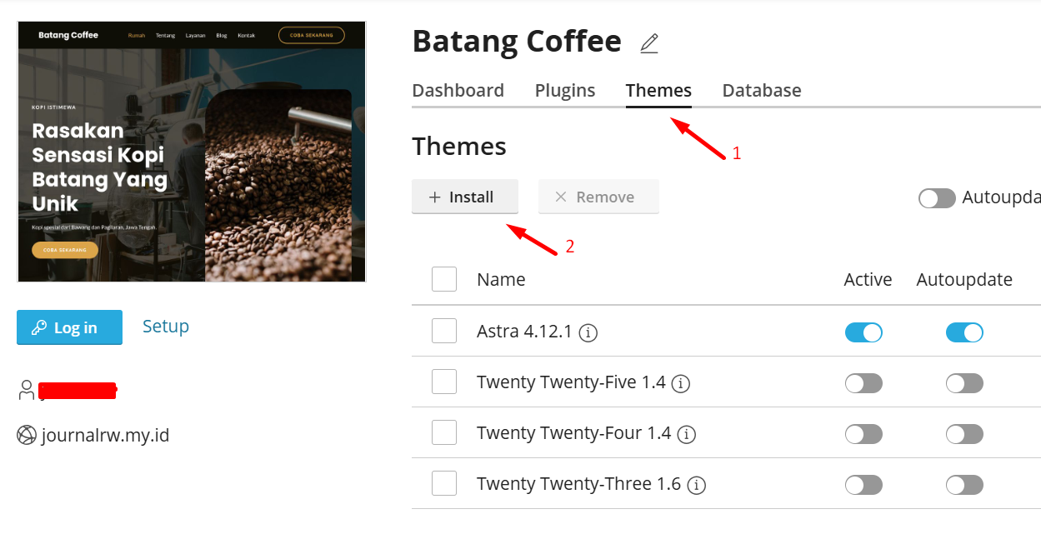This screenshot has width=1041, height=539.
Task: Disable autoupdate for Astra theme
Action: (x=964, y=332)
